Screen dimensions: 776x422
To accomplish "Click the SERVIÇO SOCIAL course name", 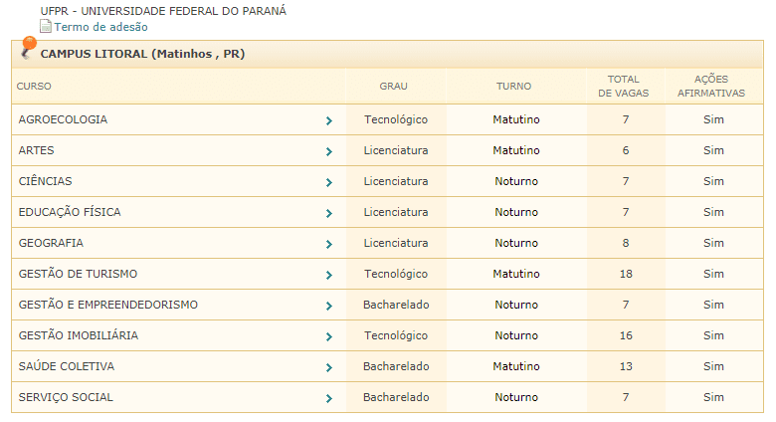I will point(66,397).
